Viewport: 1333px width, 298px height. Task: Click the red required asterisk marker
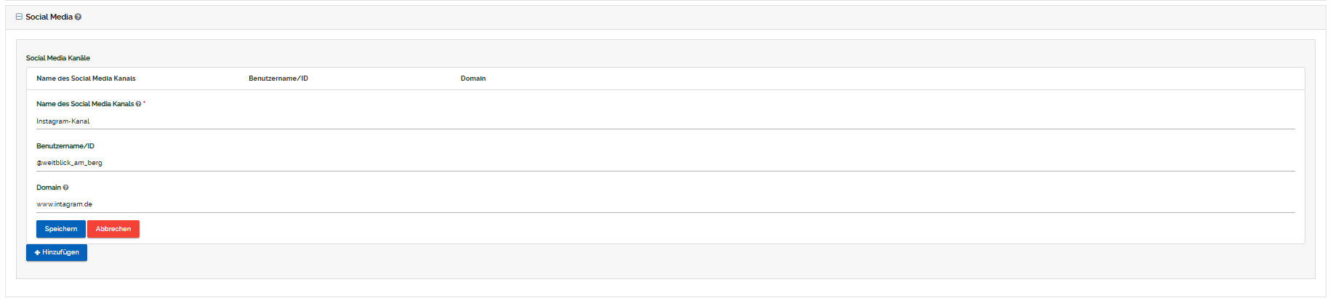(x=144, y=103)
